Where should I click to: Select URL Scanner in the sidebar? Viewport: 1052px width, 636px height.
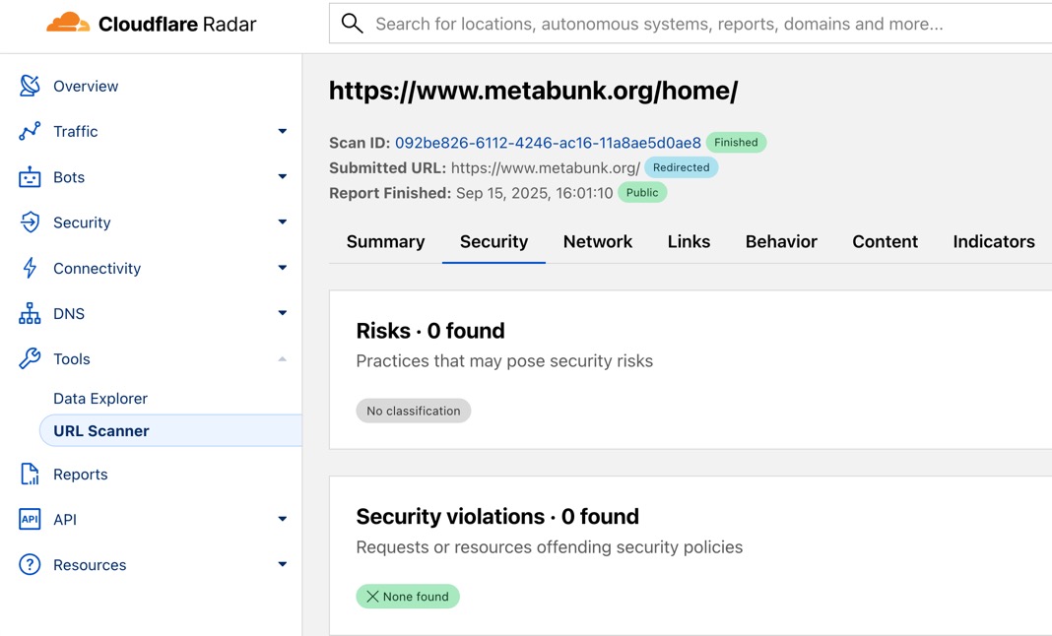coord(101,431)
